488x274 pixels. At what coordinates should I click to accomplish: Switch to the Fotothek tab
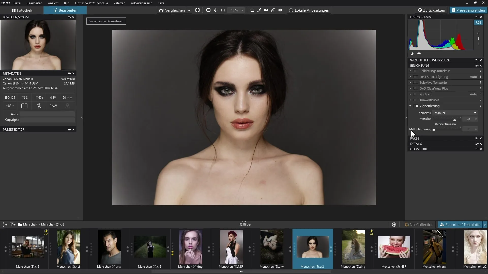point(22,10)
